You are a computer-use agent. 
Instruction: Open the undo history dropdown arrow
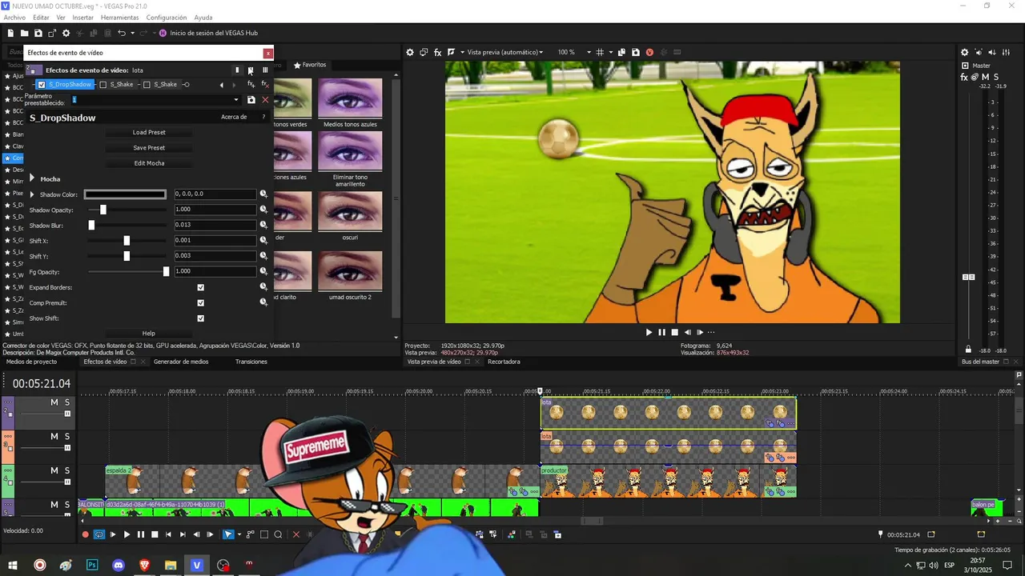click(x=132, y=33)
